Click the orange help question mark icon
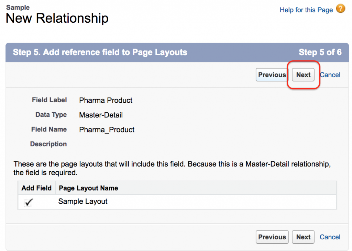 tap(340, 9)
